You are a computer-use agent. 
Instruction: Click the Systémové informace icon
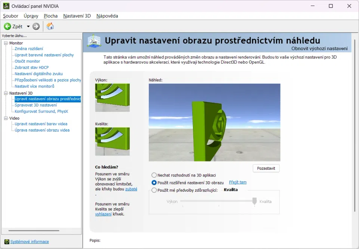pos(7,242)
